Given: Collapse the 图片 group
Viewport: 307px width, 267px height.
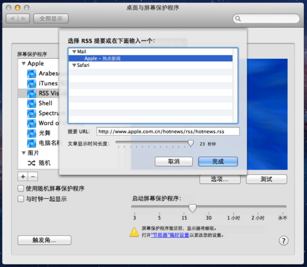Looking at the screenshot, I should pyautogui.click(x=23, y=153).
